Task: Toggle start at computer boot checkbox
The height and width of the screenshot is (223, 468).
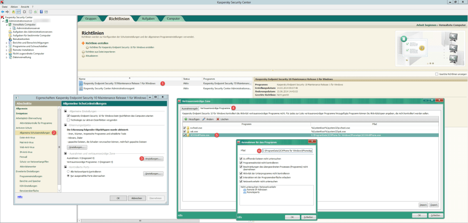Action: tap(69, 115)
